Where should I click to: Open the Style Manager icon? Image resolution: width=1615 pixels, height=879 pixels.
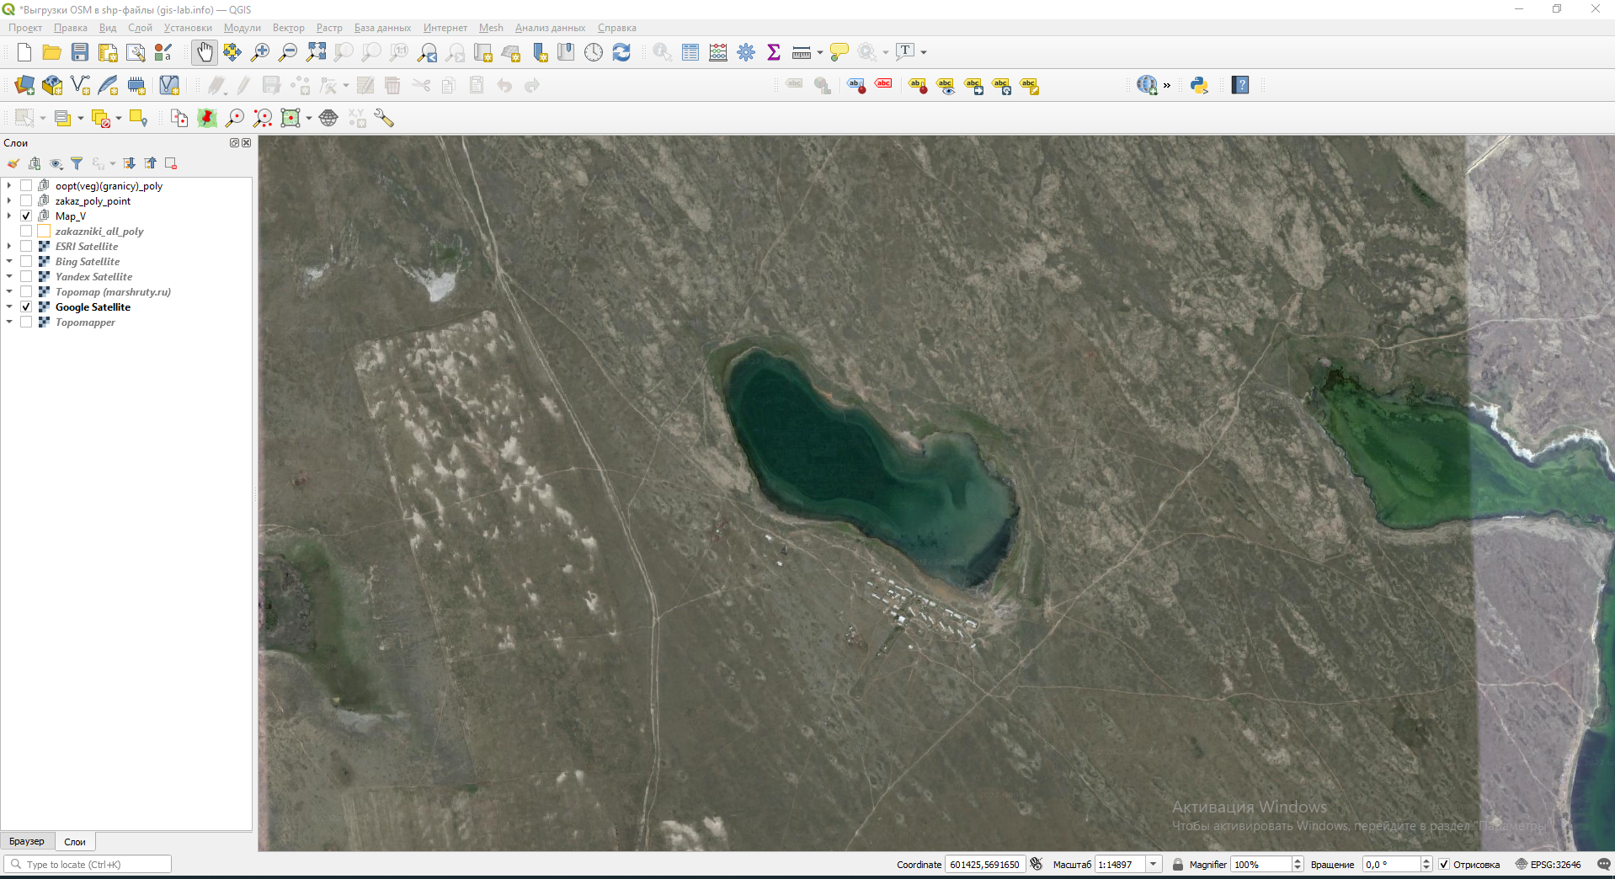point(163,52)
